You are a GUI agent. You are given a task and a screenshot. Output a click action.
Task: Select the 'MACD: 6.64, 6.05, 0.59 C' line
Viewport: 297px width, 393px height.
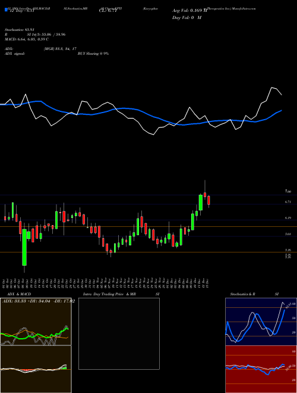pyautogui.click(x=27, y=39)
